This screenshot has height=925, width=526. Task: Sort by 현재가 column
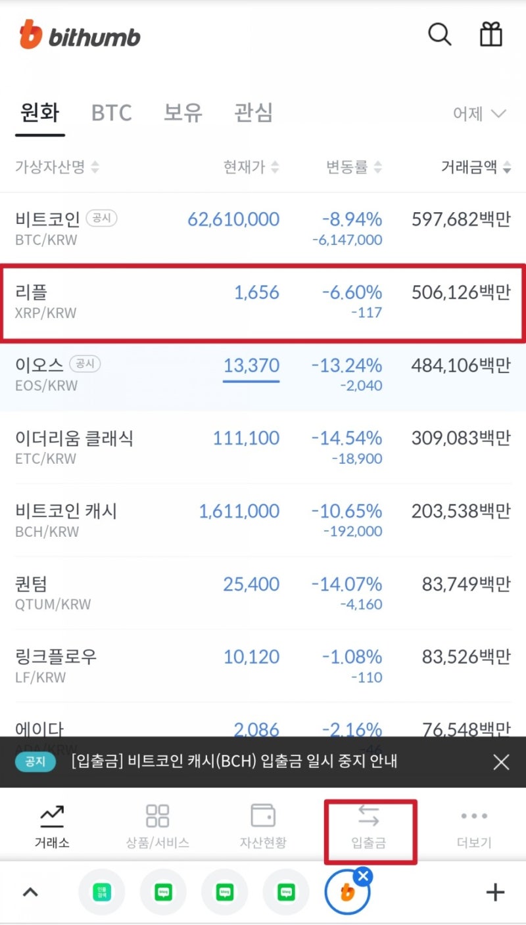click(x=251, y=167)
